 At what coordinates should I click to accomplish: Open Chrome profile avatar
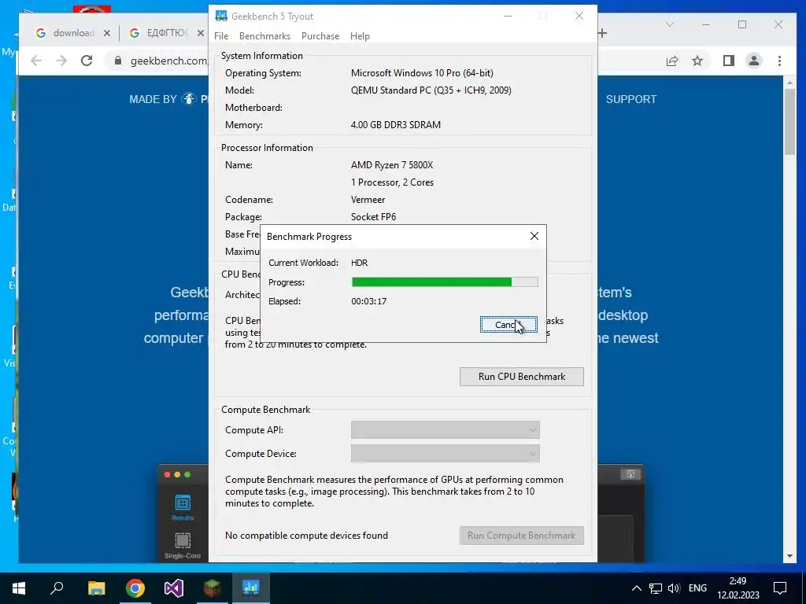[x=754, y=61]
